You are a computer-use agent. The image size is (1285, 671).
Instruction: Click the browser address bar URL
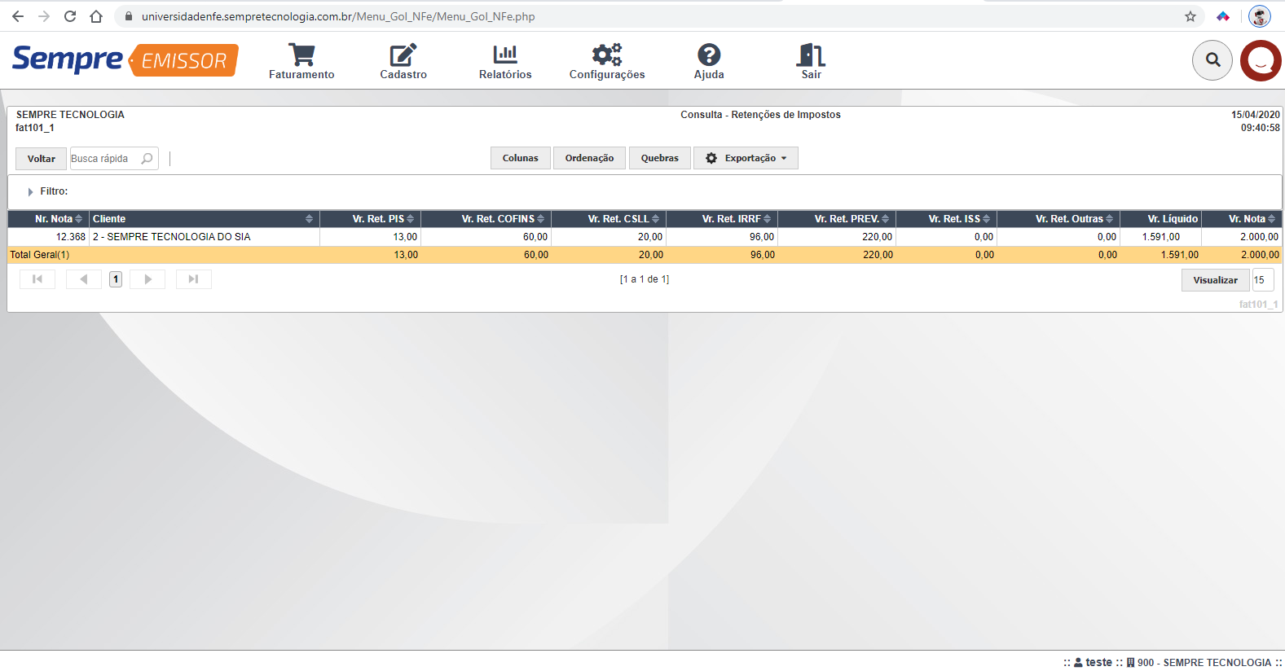338,16
